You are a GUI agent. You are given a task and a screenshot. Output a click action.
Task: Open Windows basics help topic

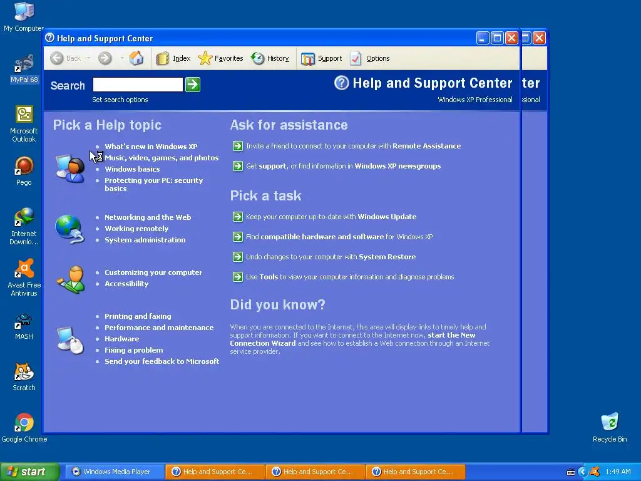click(132, 169)
